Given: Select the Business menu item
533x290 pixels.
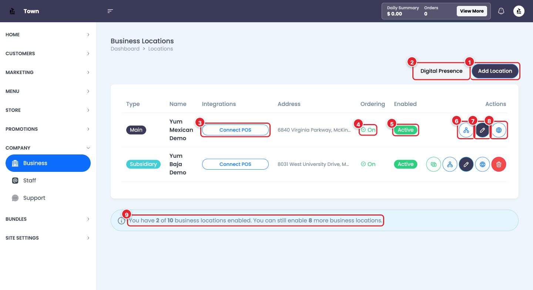Looking at the screenshot, I should (x=48, y=163).
